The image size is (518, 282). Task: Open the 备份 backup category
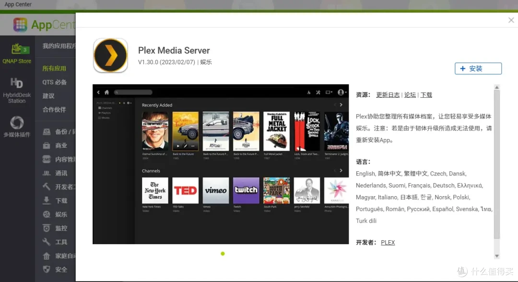tap(59, 132)
